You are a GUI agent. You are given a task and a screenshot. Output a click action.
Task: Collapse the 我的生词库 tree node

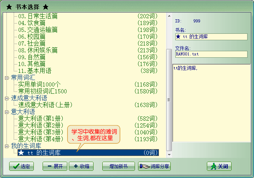[x=6, y=146]
